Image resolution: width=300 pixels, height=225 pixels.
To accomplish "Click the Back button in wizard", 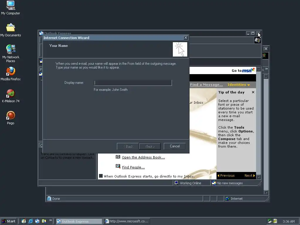I will pos(128,146).
